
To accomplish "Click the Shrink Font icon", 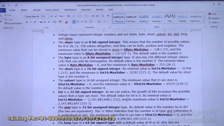I will pyautogui.click(x=56, y=16).
